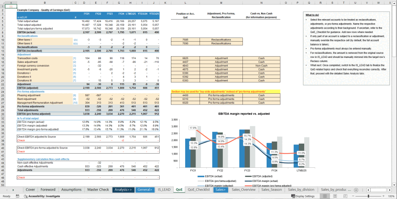Screen dimensions: 397x199
Task: Select the Reclassifications cell for account 7685
Action: point(221,40)
